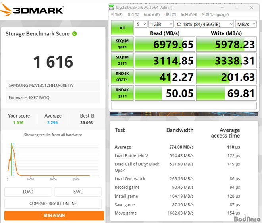262x223 pixels.
Task: Click the Load Call of Duty: Black Ops 4 row
Action: click(177, 167)
